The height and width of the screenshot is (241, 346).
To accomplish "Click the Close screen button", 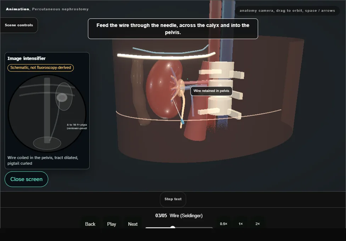I will [26, 179].
